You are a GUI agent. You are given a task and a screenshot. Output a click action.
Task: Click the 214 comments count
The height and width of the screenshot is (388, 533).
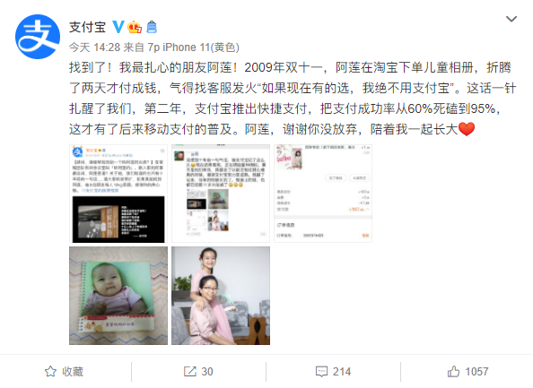342,371
